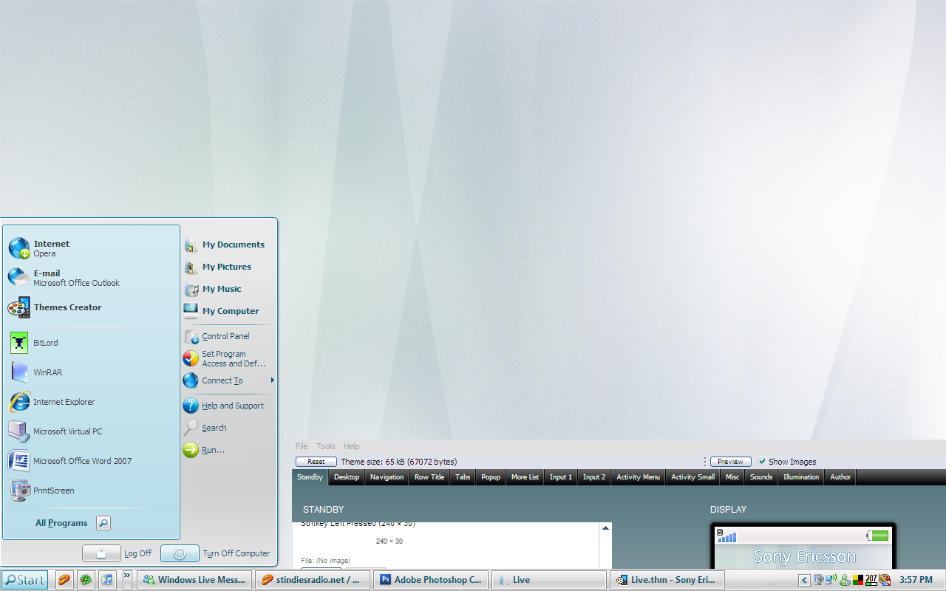Switch to stindiesradio.net taskbar item
946x591 pixels.
coord(313,580)
